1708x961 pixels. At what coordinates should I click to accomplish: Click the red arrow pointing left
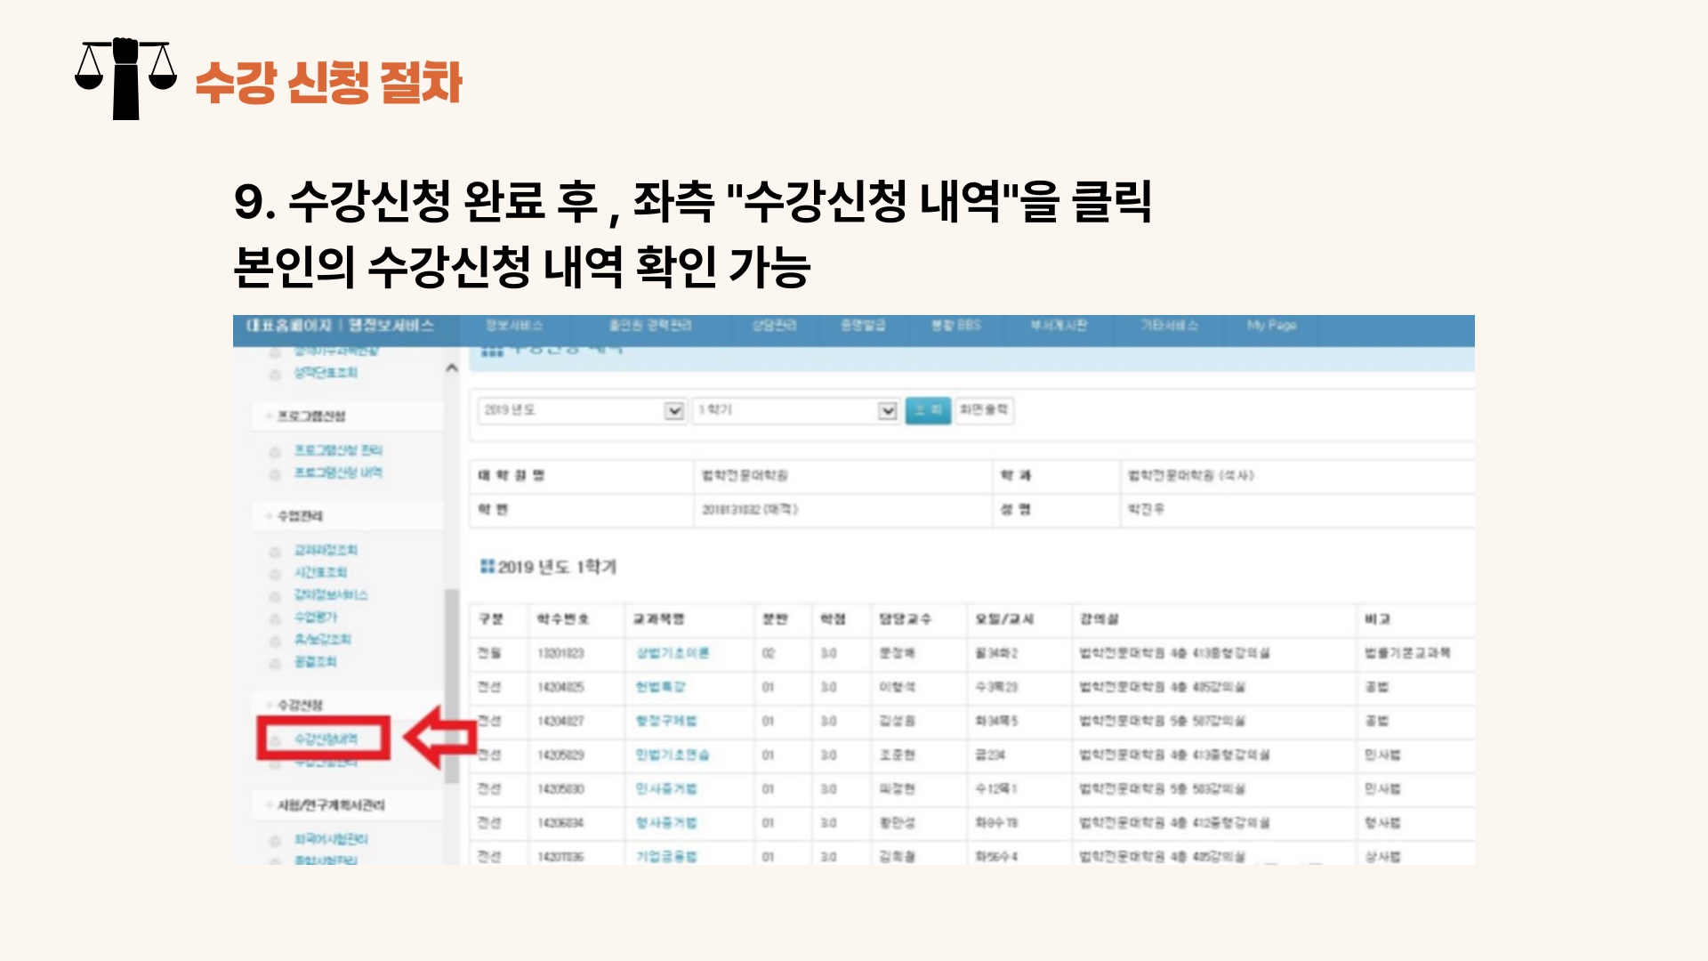[x=439, y=737]
